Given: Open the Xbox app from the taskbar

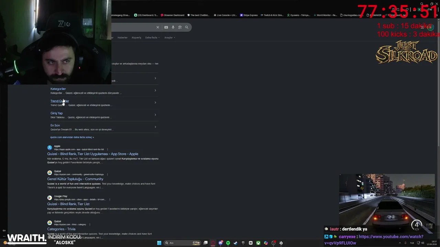Looking at the screenshot, I should click(258, 243).
